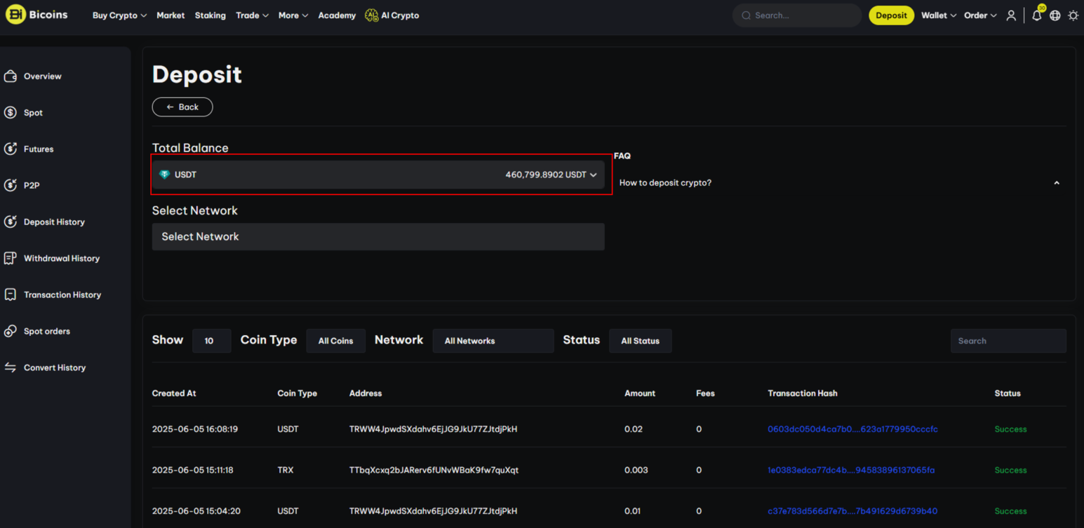This screenshot has width=1084, height=528.
Task: Click the Overview wallet icon in sidebar
Action: click(11, 76)
